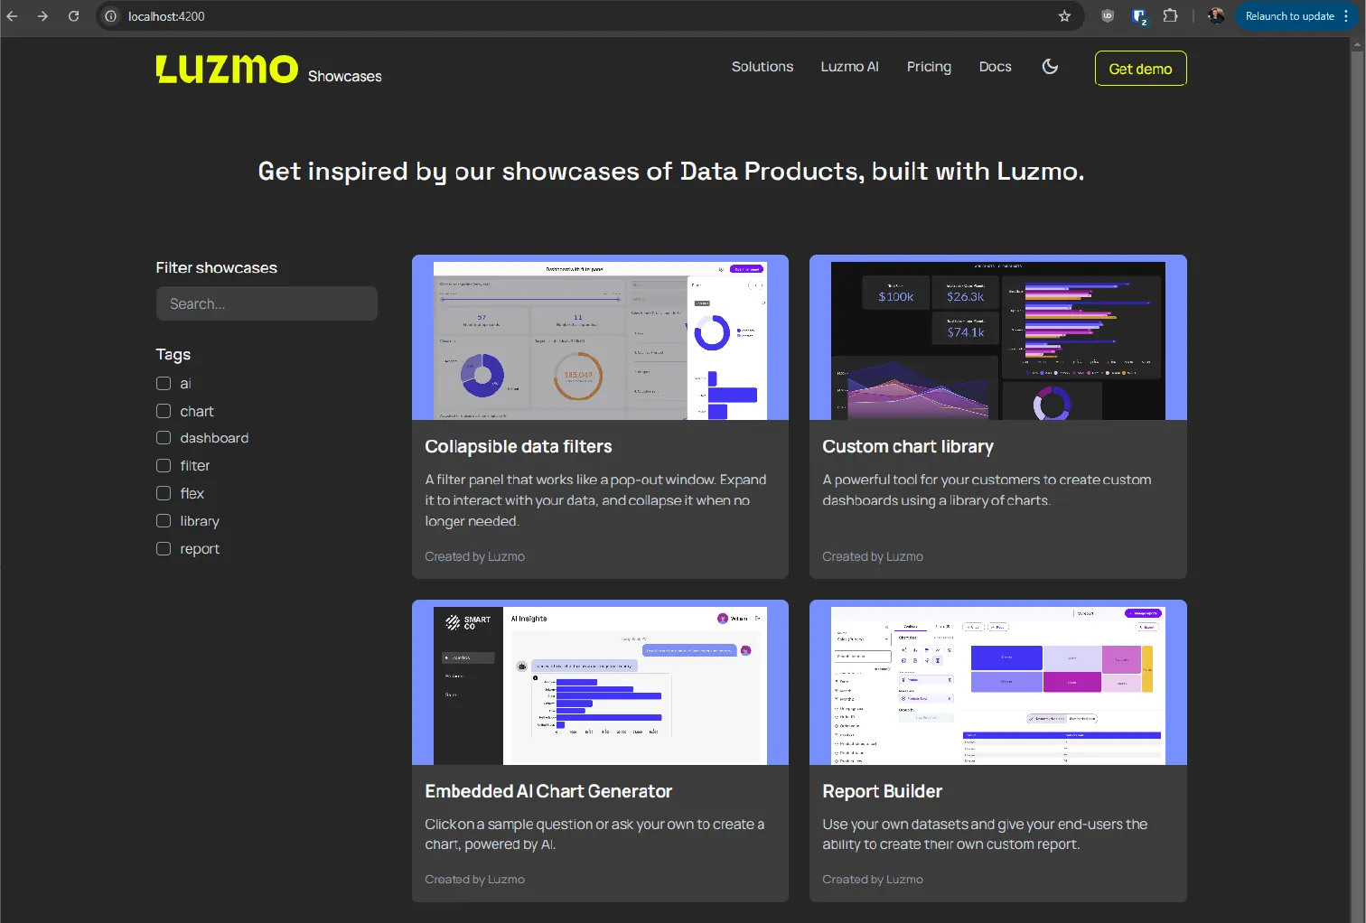Screen dimensions: 1366x923
Task: Open the Solutions nav menu
Action: click(x=763, y=67)
